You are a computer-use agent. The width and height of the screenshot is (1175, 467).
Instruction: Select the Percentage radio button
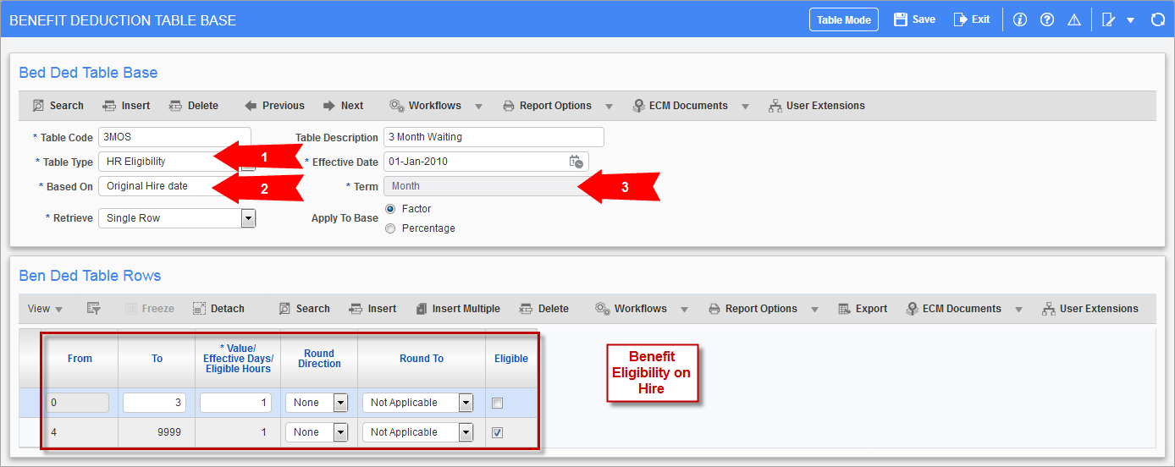pyautogui.click(x=390, y=228)
